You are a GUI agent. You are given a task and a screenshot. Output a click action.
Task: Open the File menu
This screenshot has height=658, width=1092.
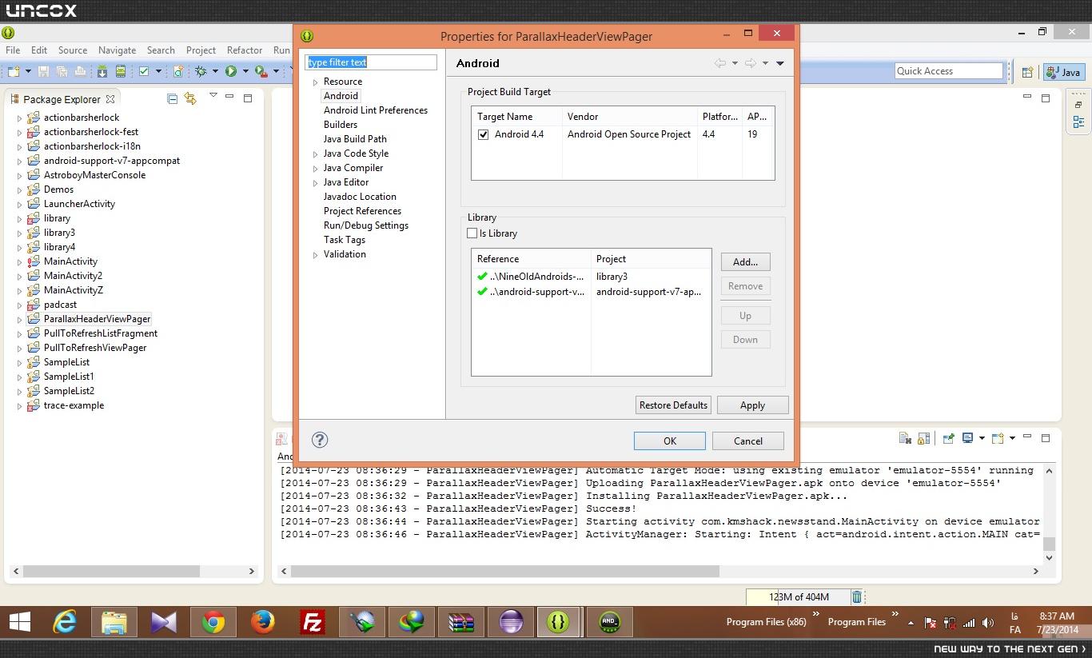(x=13, y=50)
